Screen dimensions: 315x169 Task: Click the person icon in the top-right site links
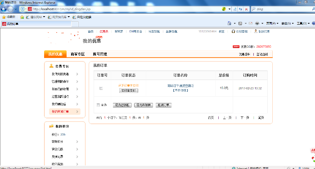point(256,31)
